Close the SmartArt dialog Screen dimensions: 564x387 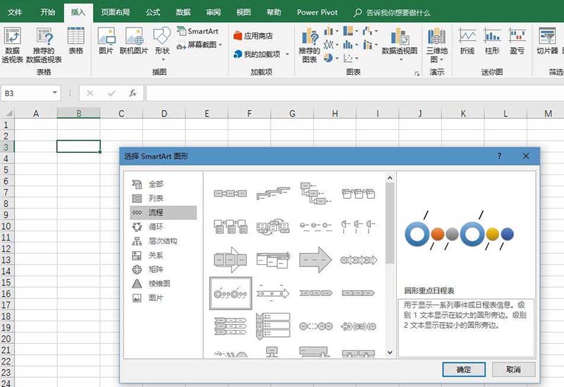[526, 156]
